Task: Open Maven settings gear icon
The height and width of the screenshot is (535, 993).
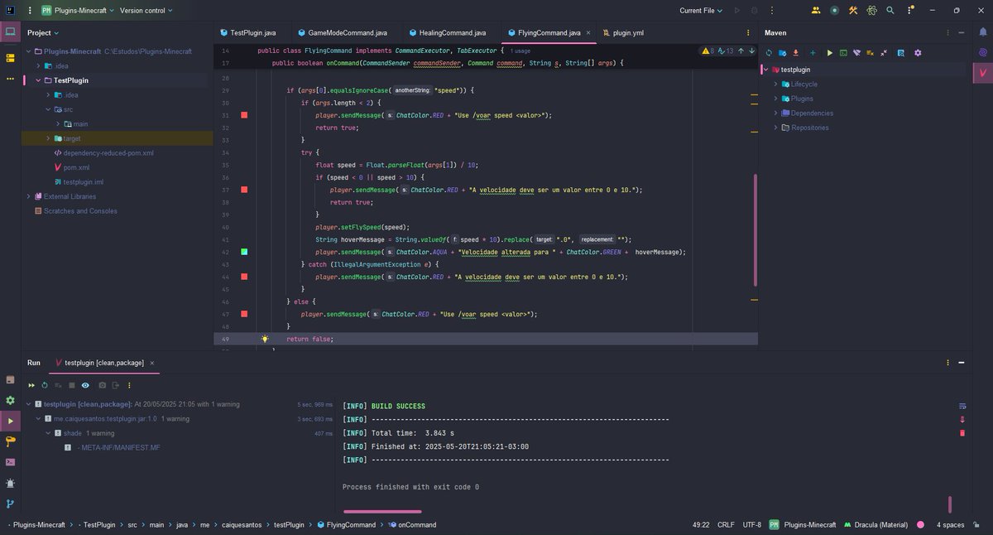Action: (x=918, y=52)
